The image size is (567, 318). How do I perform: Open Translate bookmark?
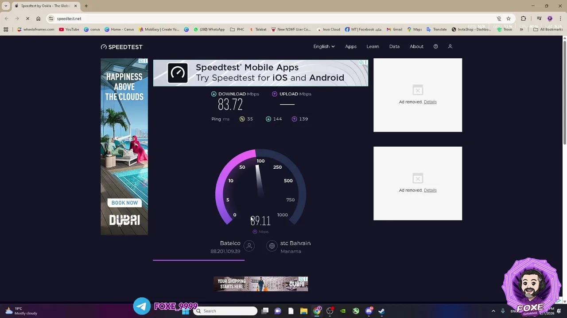[436, 29]
